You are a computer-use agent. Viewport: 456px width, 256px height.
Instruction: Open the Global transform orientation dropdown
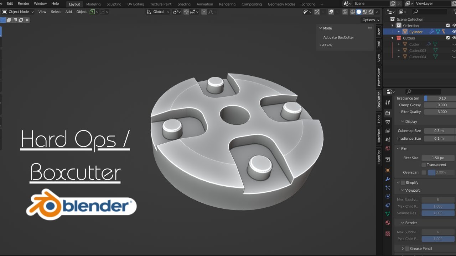point(158,12)
